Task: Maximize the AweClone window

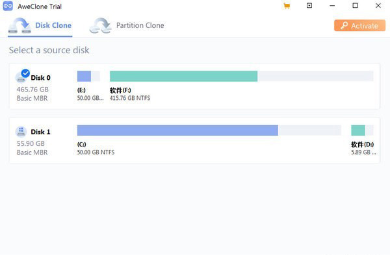Action: click(355, 5)
